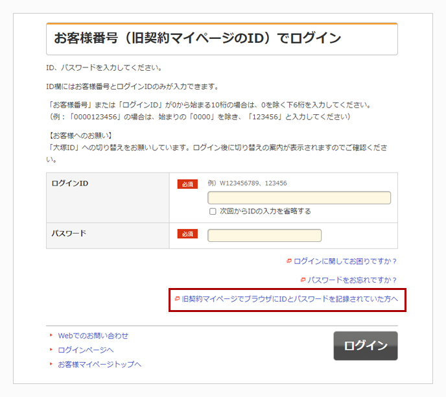This screenshot has height=397, width=446.
Task: Click red arrow bullet before Webでのお問い合わせ
Action: pos(51,335)
